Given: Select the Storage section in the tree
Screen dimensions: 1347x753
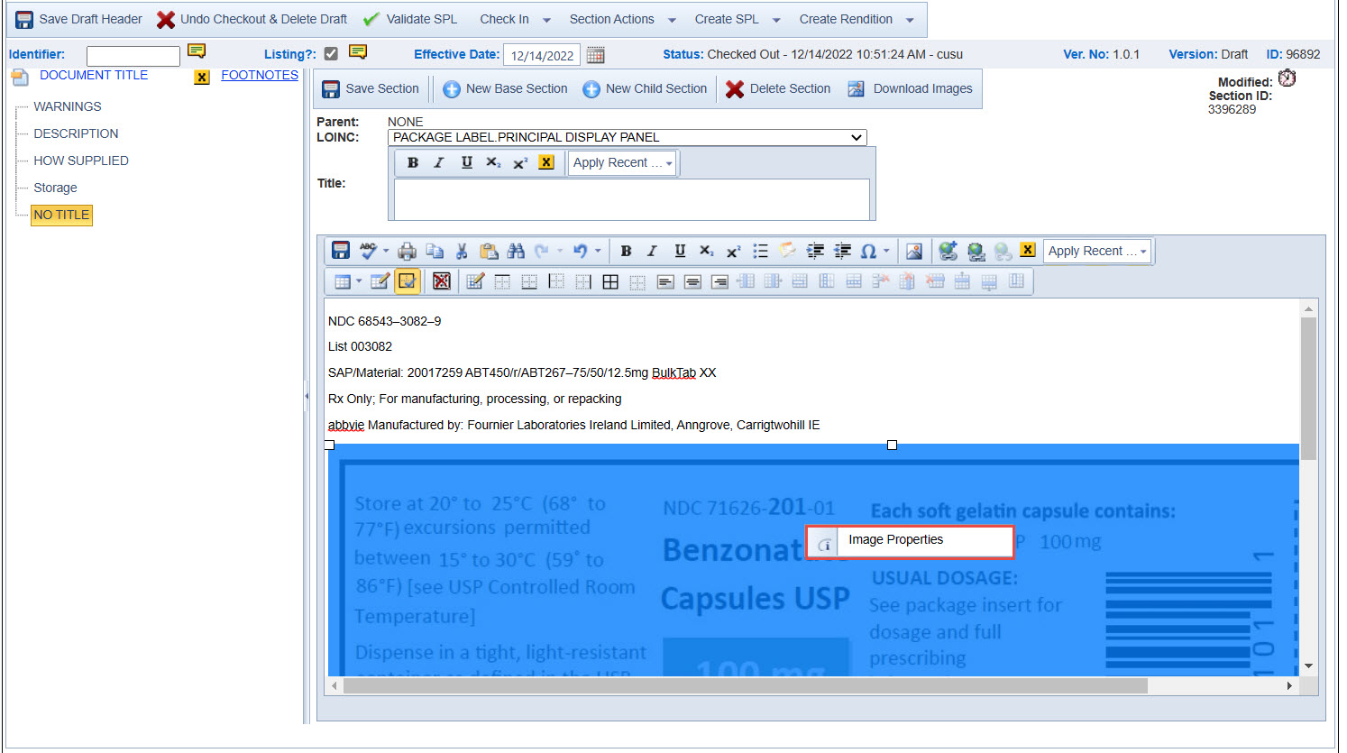Looking at the screenshot, I should tap(55, 188).
